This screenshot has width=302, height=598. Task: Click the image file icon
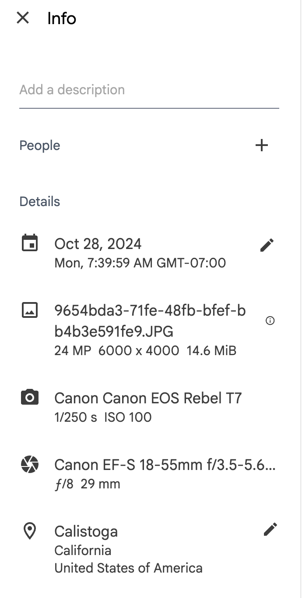click(30, 310)
